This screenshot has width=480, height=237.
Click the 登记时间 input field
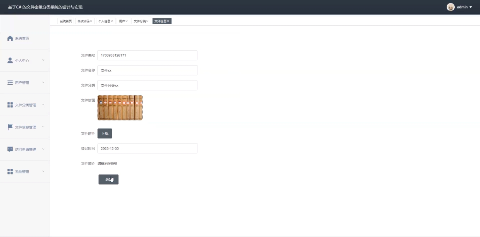(x=148, y=148)
